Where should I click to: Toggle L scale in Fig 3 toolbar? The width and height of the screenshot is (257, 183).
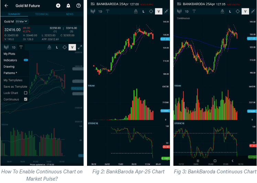230,11
